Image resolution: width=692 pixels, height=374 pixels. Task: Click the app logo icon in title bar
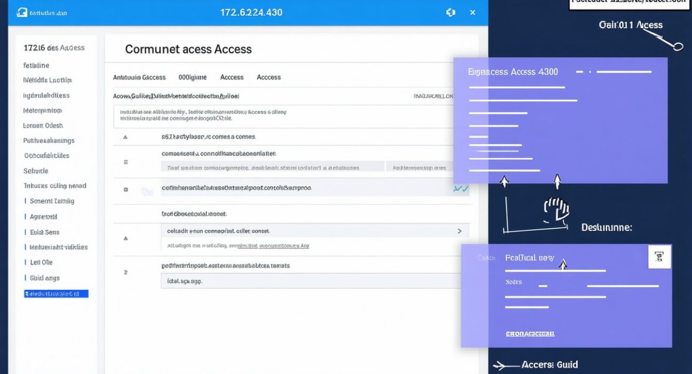(22, 12)
